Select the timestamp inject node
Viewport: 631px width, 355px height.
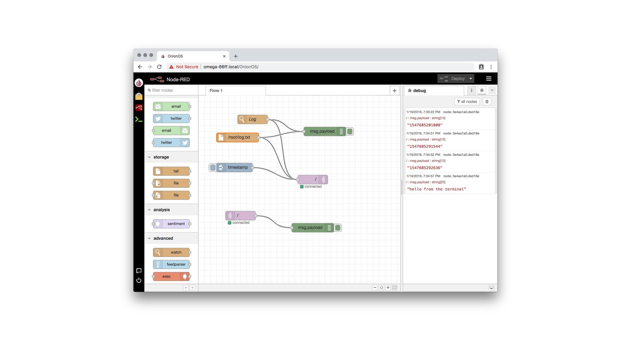pyautogui.click(x=234, y=167)
